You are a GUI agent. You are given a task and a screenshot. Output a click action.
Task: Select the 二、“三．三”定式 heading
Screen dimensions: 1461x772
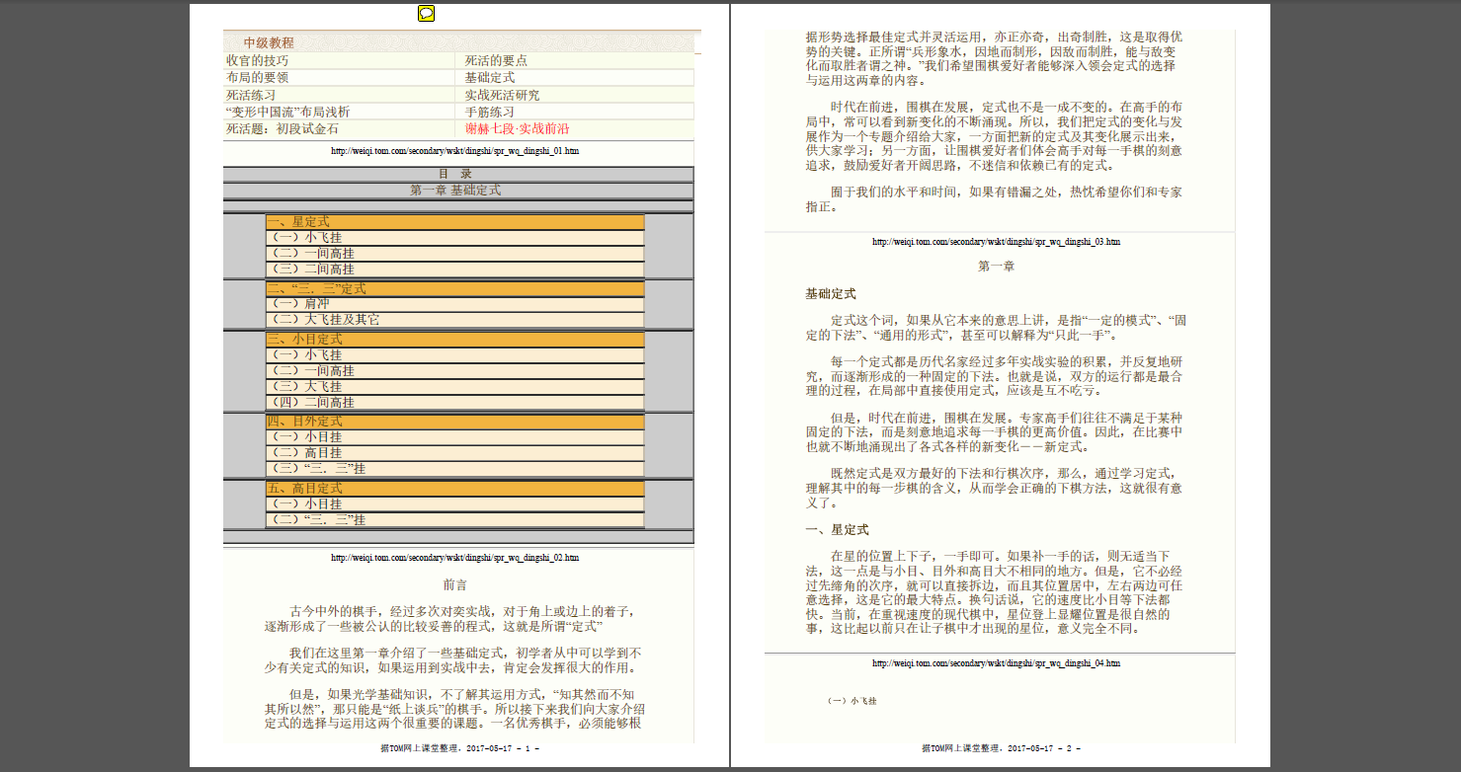click(x=454, y=288)
